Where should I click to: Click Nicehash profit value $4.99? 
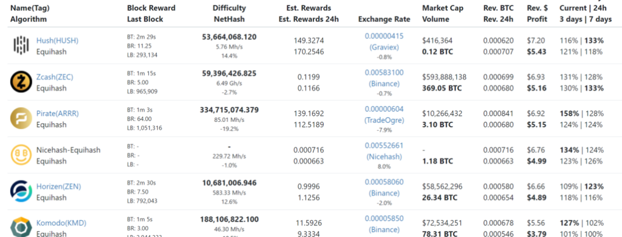[x=537, y=161]
